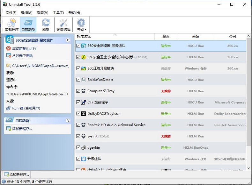
Task: Open the 操作(A) menu
Action: click(27, 13)
